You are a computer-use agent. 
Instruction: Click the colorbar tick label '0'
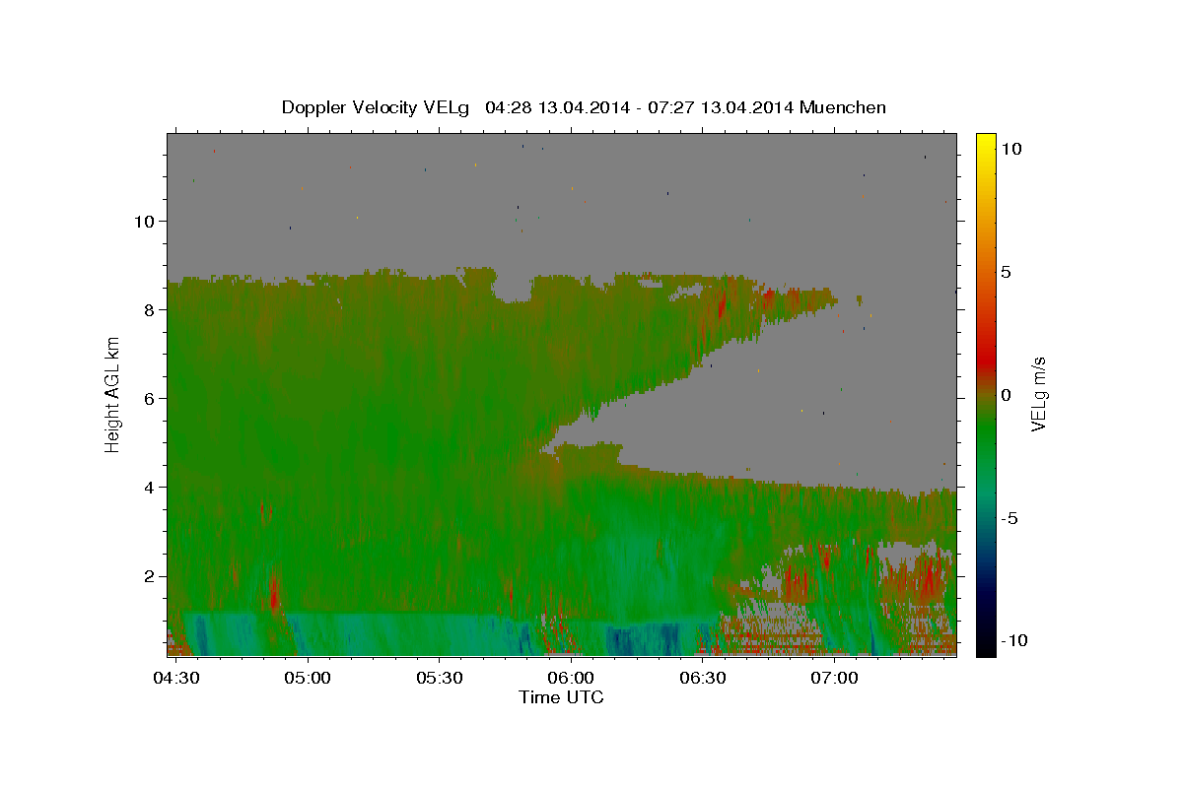point(1007,395)
